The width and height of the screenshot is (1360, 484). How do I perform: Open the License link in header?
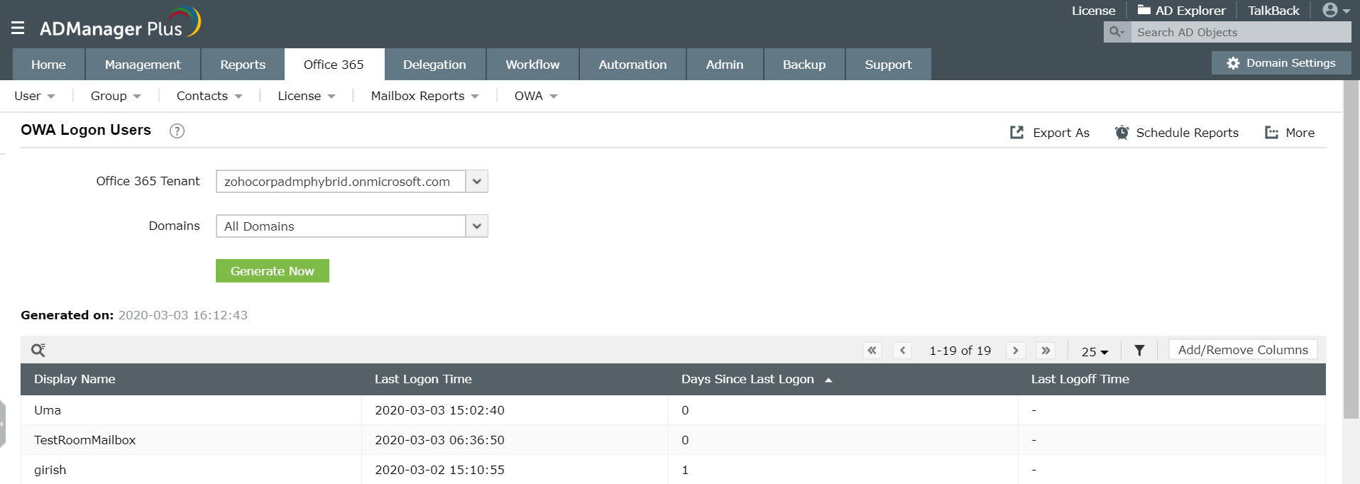coord(1093,11)
